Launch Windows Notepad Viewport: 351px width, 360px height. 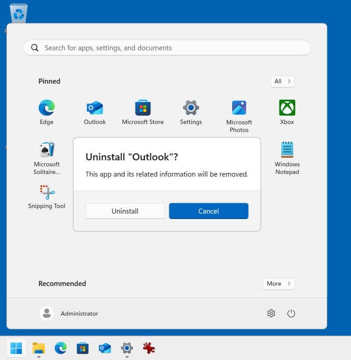[x=287, y=149]
